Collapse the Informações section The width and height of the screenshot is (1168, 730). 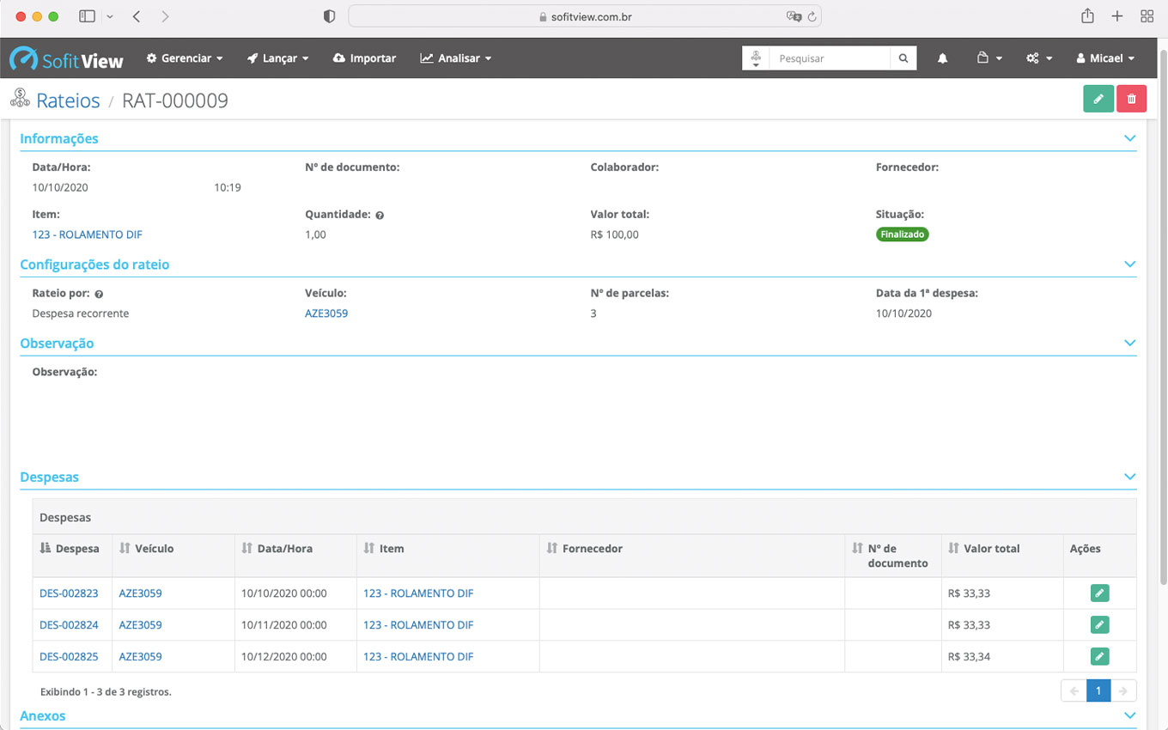(x=1129, y=138)
